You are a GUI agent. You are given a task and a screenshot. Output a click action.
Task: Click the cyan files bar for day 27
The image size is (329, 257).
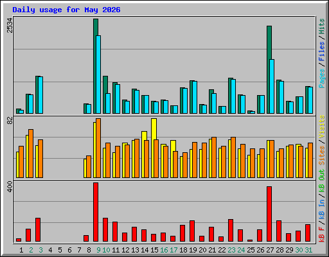(x=272, y=86)
